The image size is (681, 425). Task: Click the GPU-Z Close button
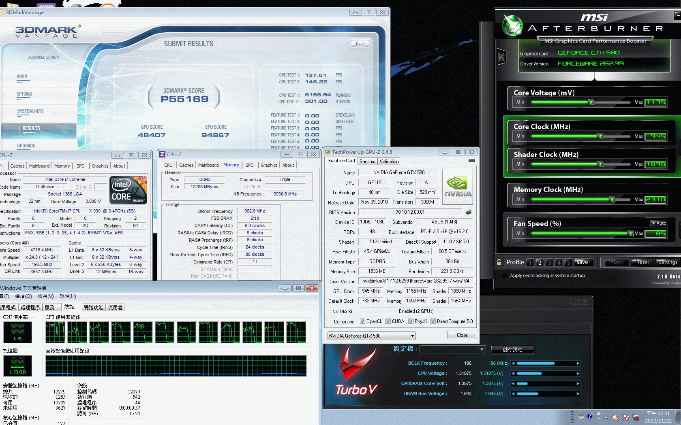462,335
